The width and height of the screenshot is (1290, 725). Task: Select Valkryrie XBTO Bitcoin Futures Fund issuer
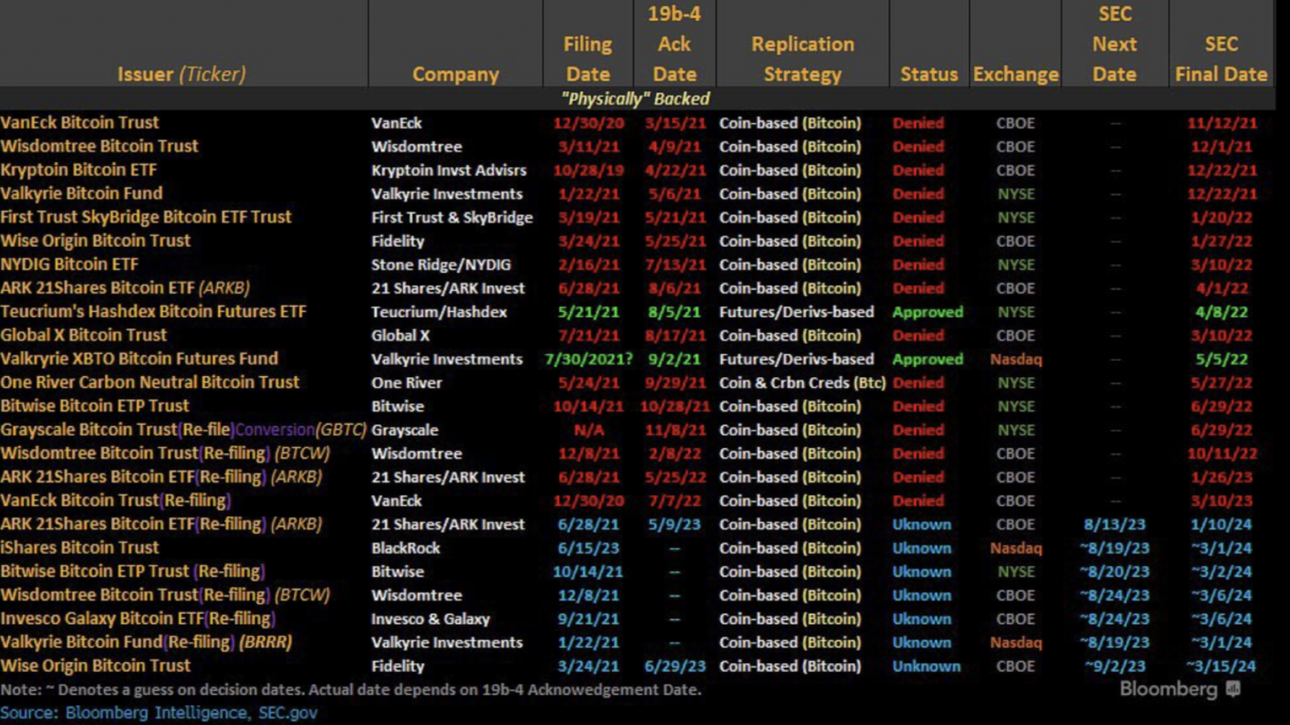pyautogui.click(x=139, y=358)
